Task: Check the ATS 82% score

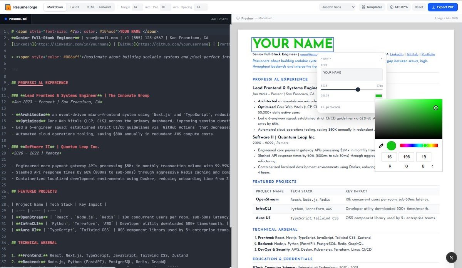Action: 398,7
